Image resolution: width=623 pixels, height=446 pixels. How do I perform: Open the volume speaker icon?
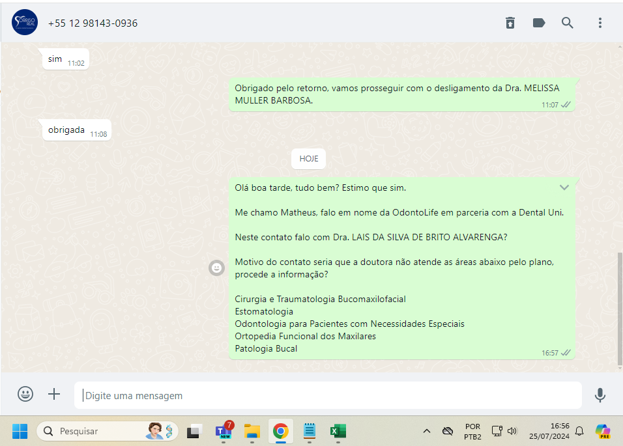pyautogui.click(x=512, y=431)
